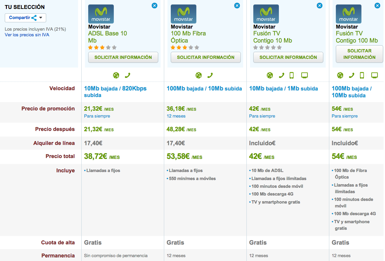Click the Velocidad row label
This screenshot has height=261, width=385.
pos(62,88)
